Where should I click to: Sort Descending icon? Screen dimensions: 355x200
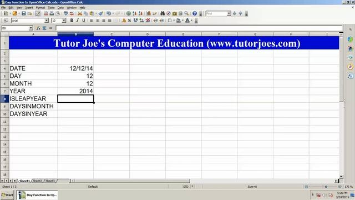[140, 13]
